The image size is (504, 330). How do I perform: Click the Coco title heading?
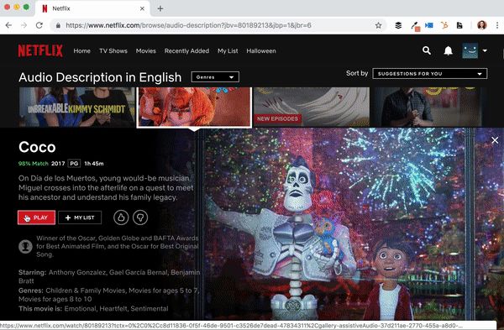(37, 147)
